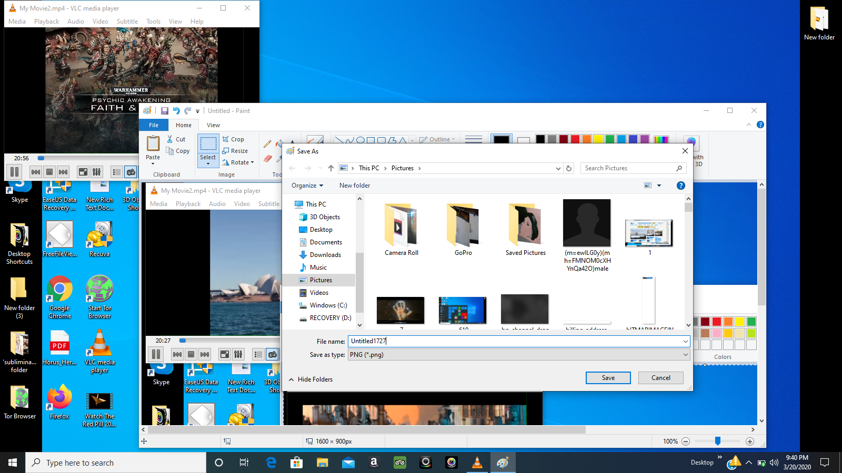Open File Explorer from taskbar
The height and width of the screenshot is (473, 842).
coord(323,462)
